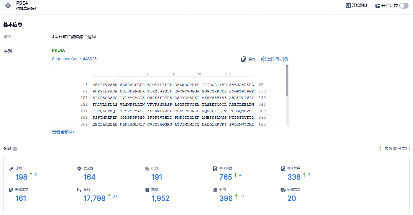
Task: Click the 药物交易 icon
Action: pyautogui.click(x=283, y=190)
